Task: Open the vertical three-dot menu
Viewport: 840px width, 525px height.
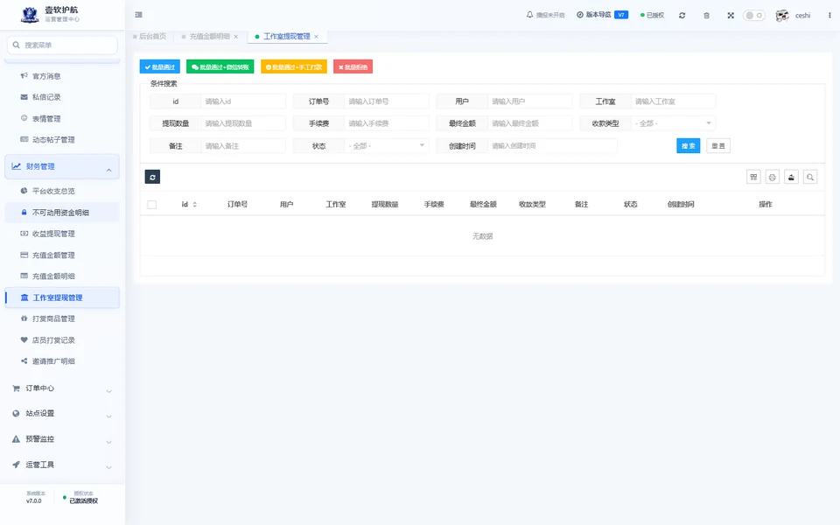Action: [829, 16]
